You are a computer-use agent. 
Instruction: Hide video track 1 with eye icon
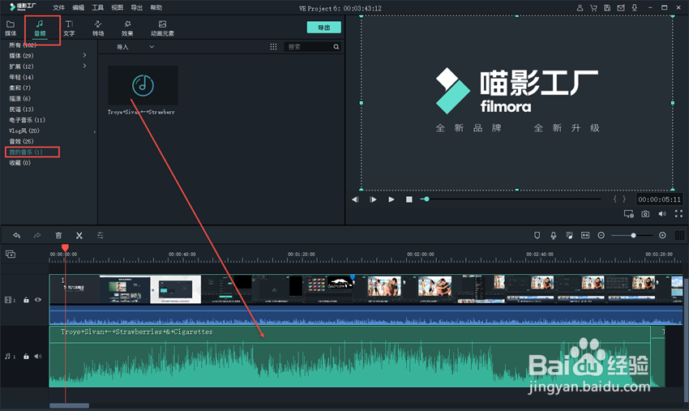click(x=38, y=300)
